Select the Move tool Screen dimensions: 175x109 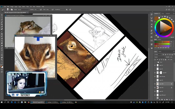[x=2, y=15]
